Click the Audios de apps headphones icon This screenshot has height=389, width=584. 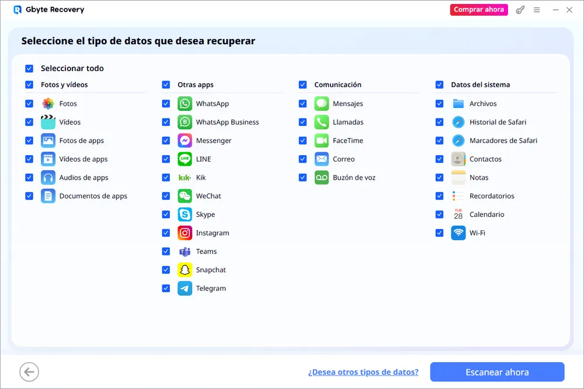point(48,177)
